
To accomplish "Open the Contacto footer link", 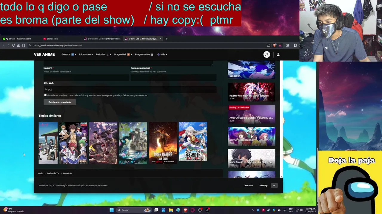I will pyautogui.click(x=248, y=185).
